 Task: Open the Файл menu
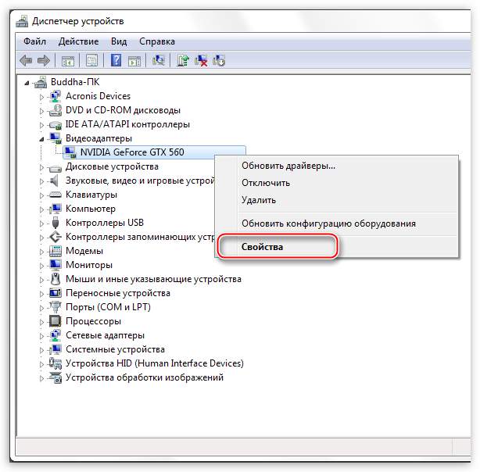tap(34, 41)
